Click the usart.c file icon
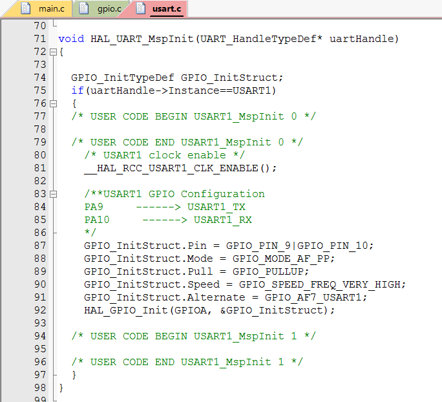 coord(141,8)
